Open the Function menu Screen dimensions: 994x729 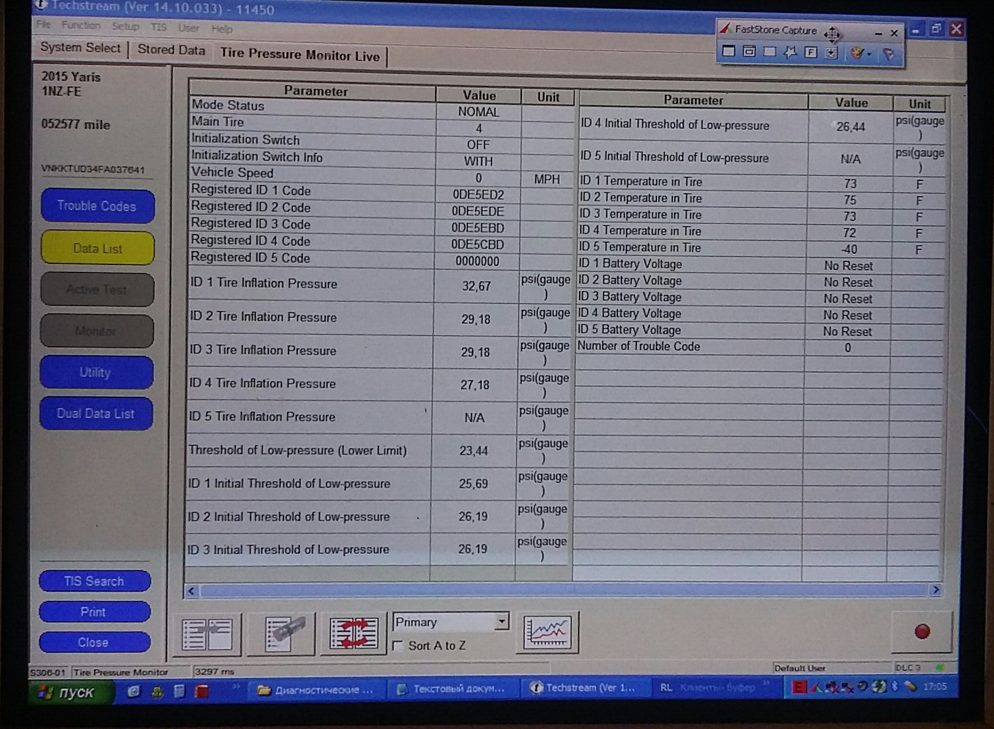tap(81, 26)
